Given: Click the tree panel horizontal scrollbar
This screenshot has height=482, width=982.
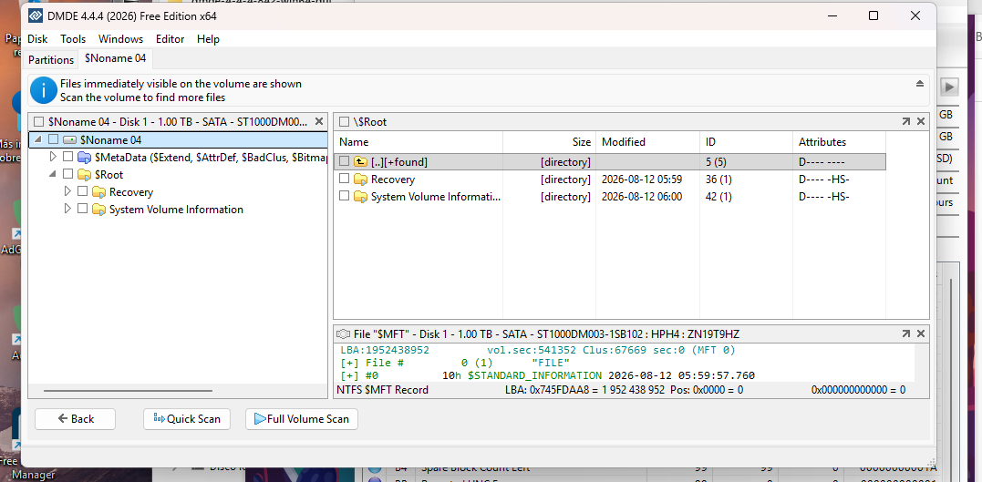Looking at the screenshot, I should coord(128,391).
